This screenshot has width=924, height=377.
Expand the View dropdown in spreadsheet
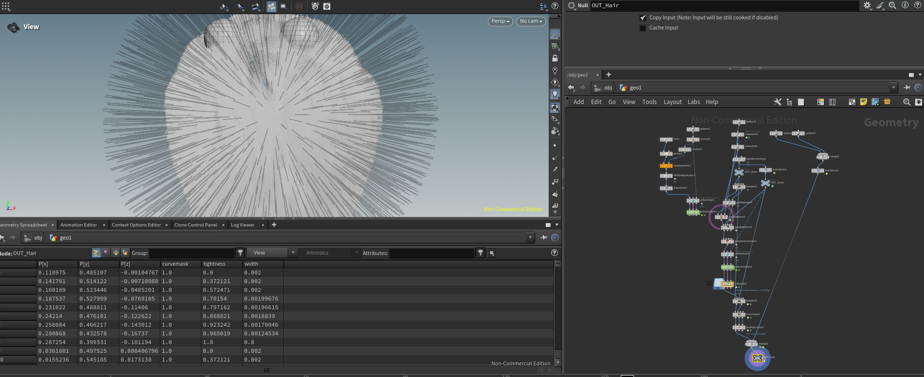pos(273,253)
